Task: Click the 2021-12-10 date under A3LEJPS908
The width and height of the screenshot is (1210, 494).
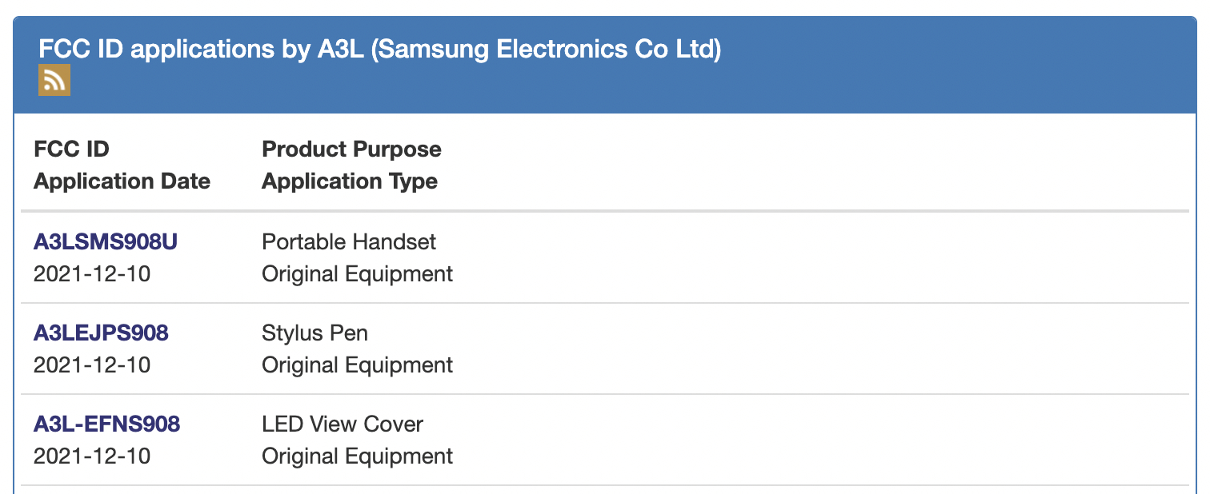Action: [92, 365]
